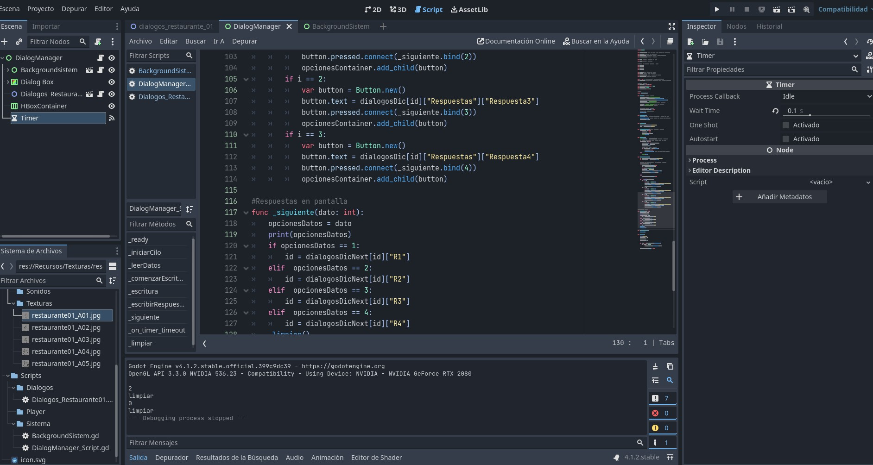
Task: Toggle standard messages filter showing 7
Action: point(662,398)
